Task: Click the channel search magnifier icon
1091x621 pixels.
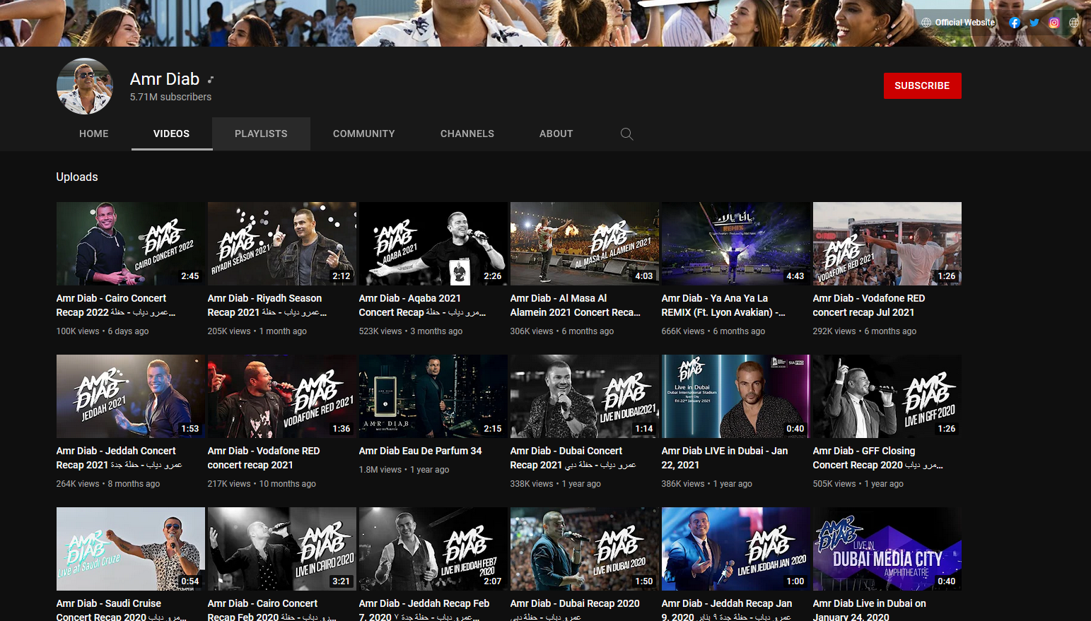Action: [x=626, y=134]
